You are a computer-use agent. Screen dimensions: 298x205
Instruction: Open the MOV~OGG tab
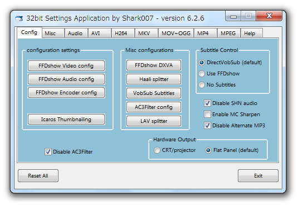(x=176, y=34)
